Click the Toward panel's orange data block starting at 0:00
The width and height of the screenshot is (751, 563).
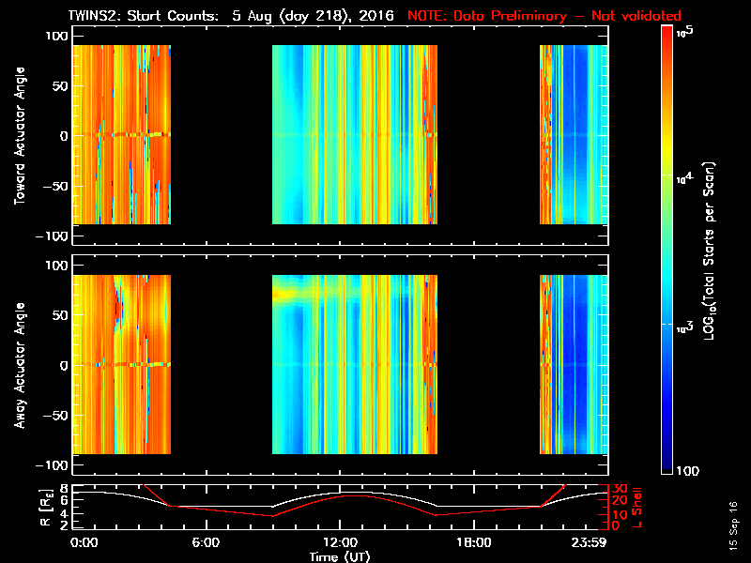(122, 134)
